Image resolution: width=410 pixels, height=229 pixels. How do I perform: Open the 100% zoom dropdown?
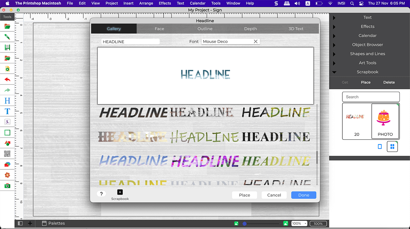point(299,224)
